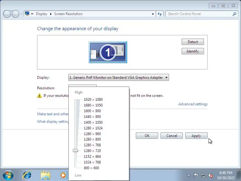Click the Screen Resolution breadcrumb
Viewport: 241px width, 181px height.
coord(68,14)
